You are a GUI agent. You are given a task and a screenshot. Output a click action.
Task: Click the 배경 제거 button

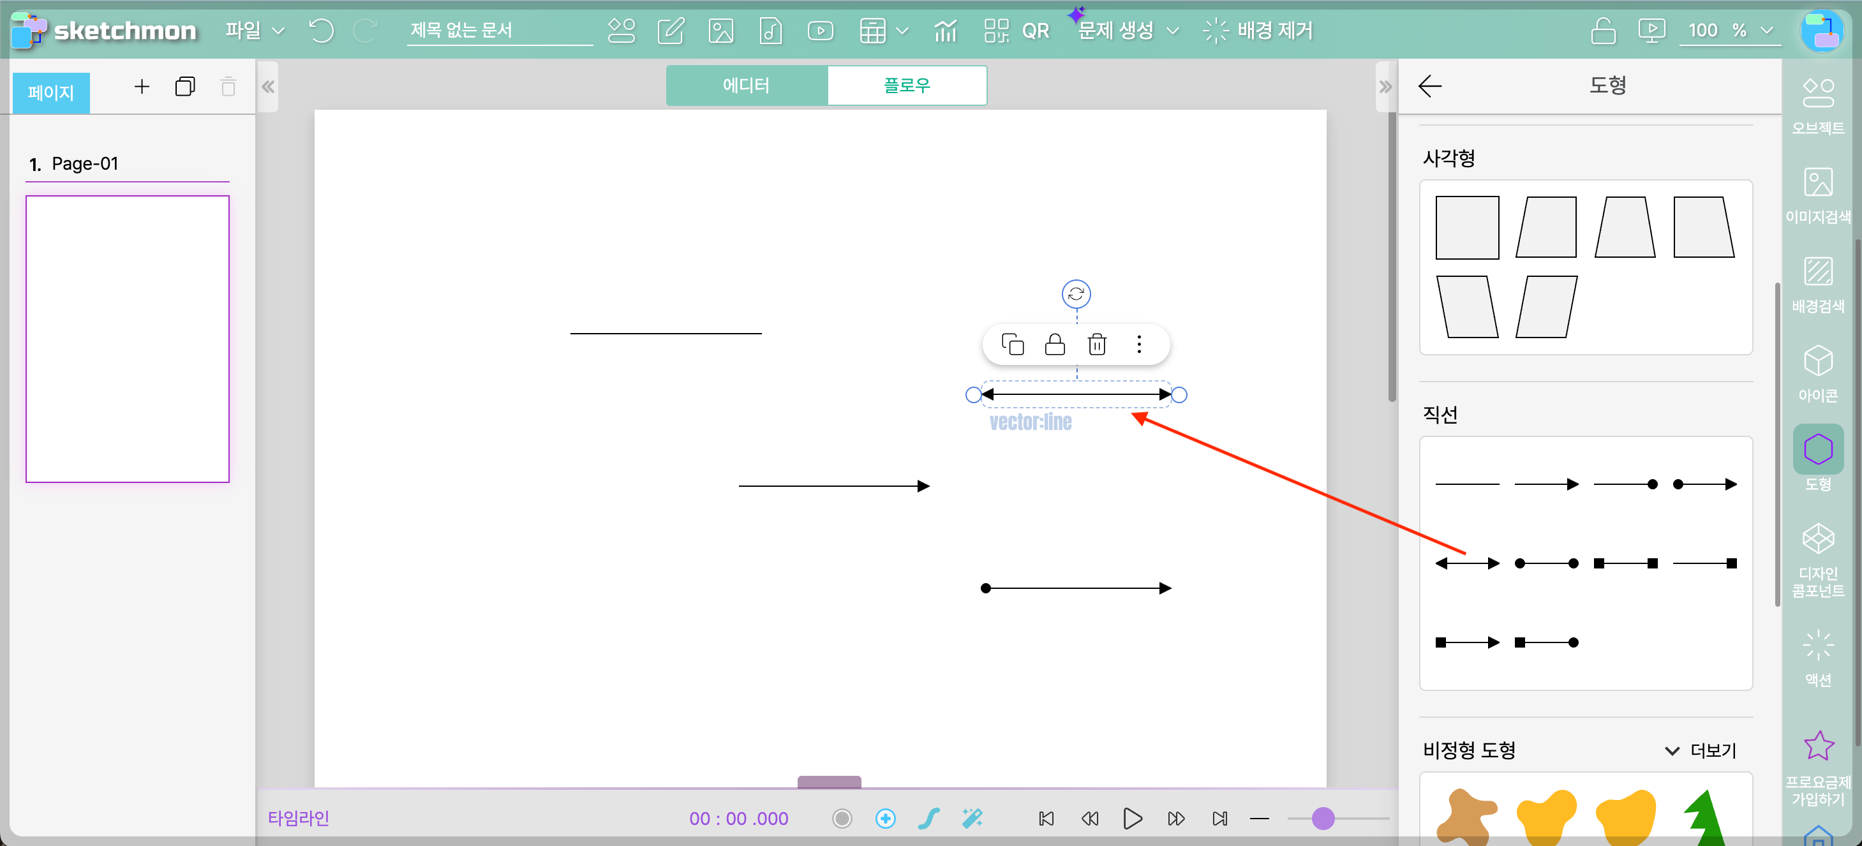(x=1258, y=31)
